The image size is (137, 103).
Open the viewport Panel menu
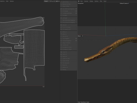point(105,1)
